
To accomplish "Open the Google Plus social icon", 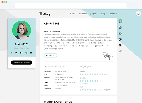I will click(x=21, y=53).
